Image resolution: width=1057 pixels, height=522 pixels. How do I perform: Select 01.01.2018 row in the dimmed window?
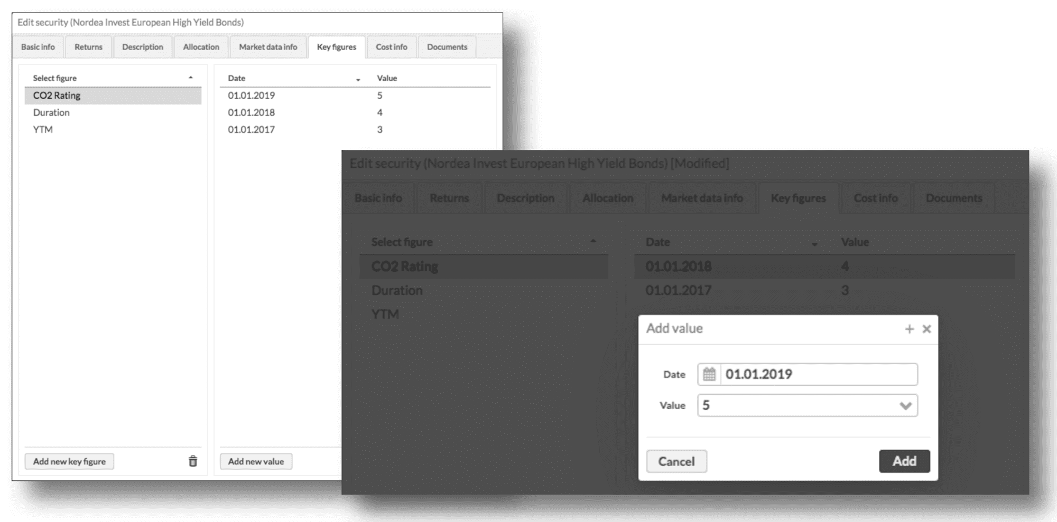(824, 267)
